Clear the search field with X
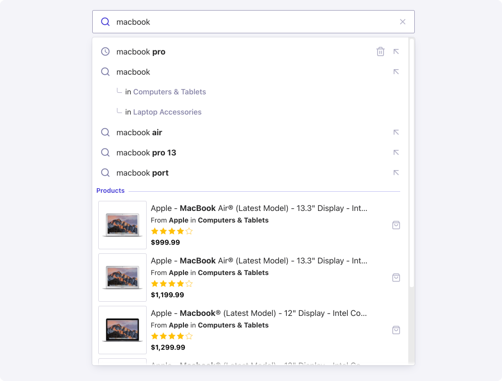The image size is (502, 381). coord(402,22)
